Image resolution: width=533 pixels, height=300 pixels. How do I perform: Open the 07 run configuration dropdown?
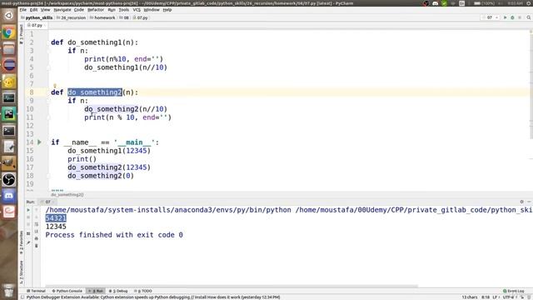pyautogui.click(x=491, y=17)
